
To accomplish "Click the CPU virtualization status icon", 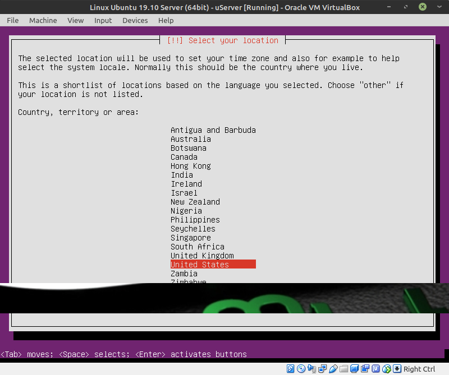I will click(x=375, y=369).
